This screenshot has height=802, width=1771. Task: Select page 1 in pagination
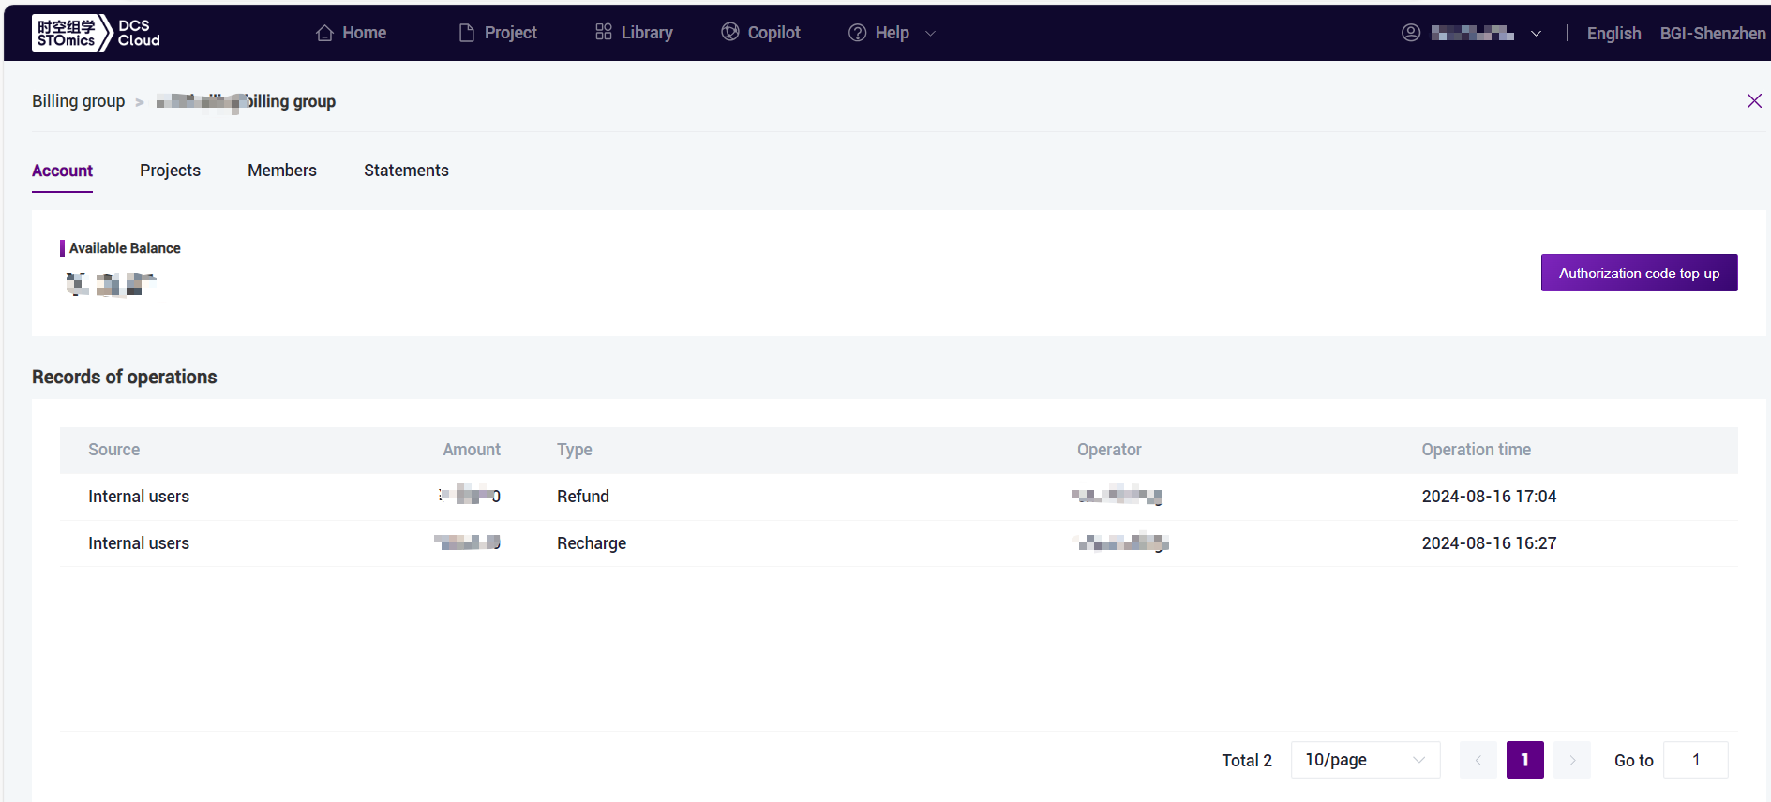[x=1524, y=760]
